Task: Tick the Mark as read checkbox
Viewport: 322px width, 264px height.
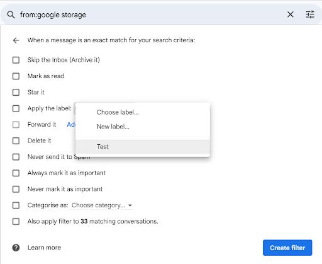Action: pyautogui.click(x=16, y=76)
